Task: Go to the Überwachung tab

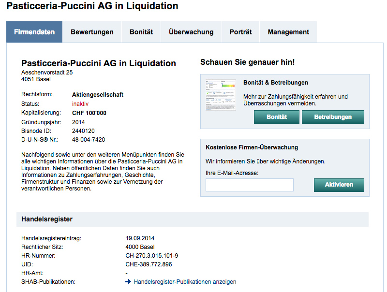Action: pyautogui.click(x=191, y=32)
